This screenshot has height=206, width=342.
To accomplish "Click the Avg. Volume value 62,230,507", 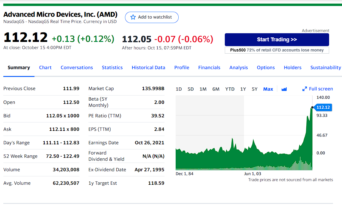I will pyautogui.click(x=66, y=183).
